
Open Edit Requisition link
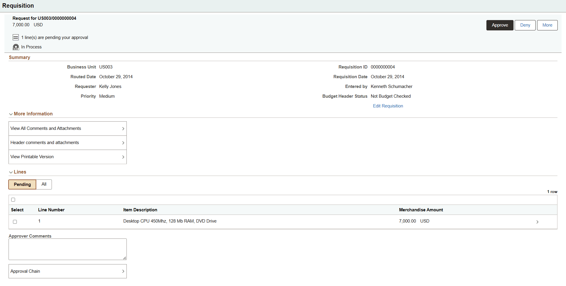pyautogui.click(x=388, y=106)
